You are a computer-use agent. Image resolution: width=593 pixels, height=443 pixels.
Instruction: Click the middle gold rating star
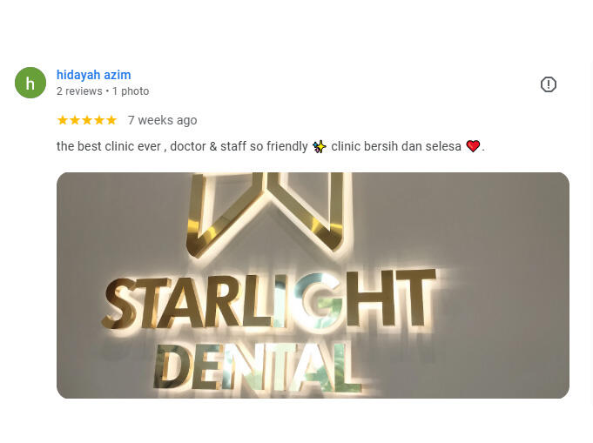tap(87, 120)
